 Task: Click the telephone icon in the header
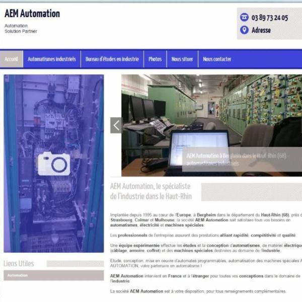coord(244,17)
